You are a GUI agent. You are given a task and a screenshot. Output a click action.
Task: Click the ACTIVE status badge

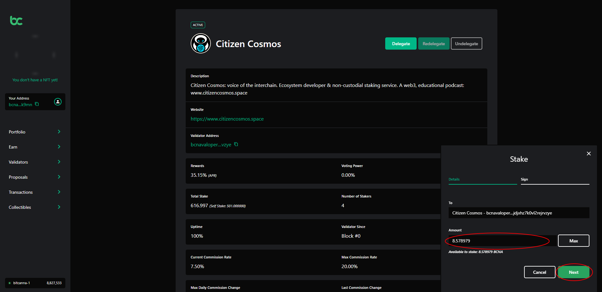pyautogui.click(x=198, y=25)
